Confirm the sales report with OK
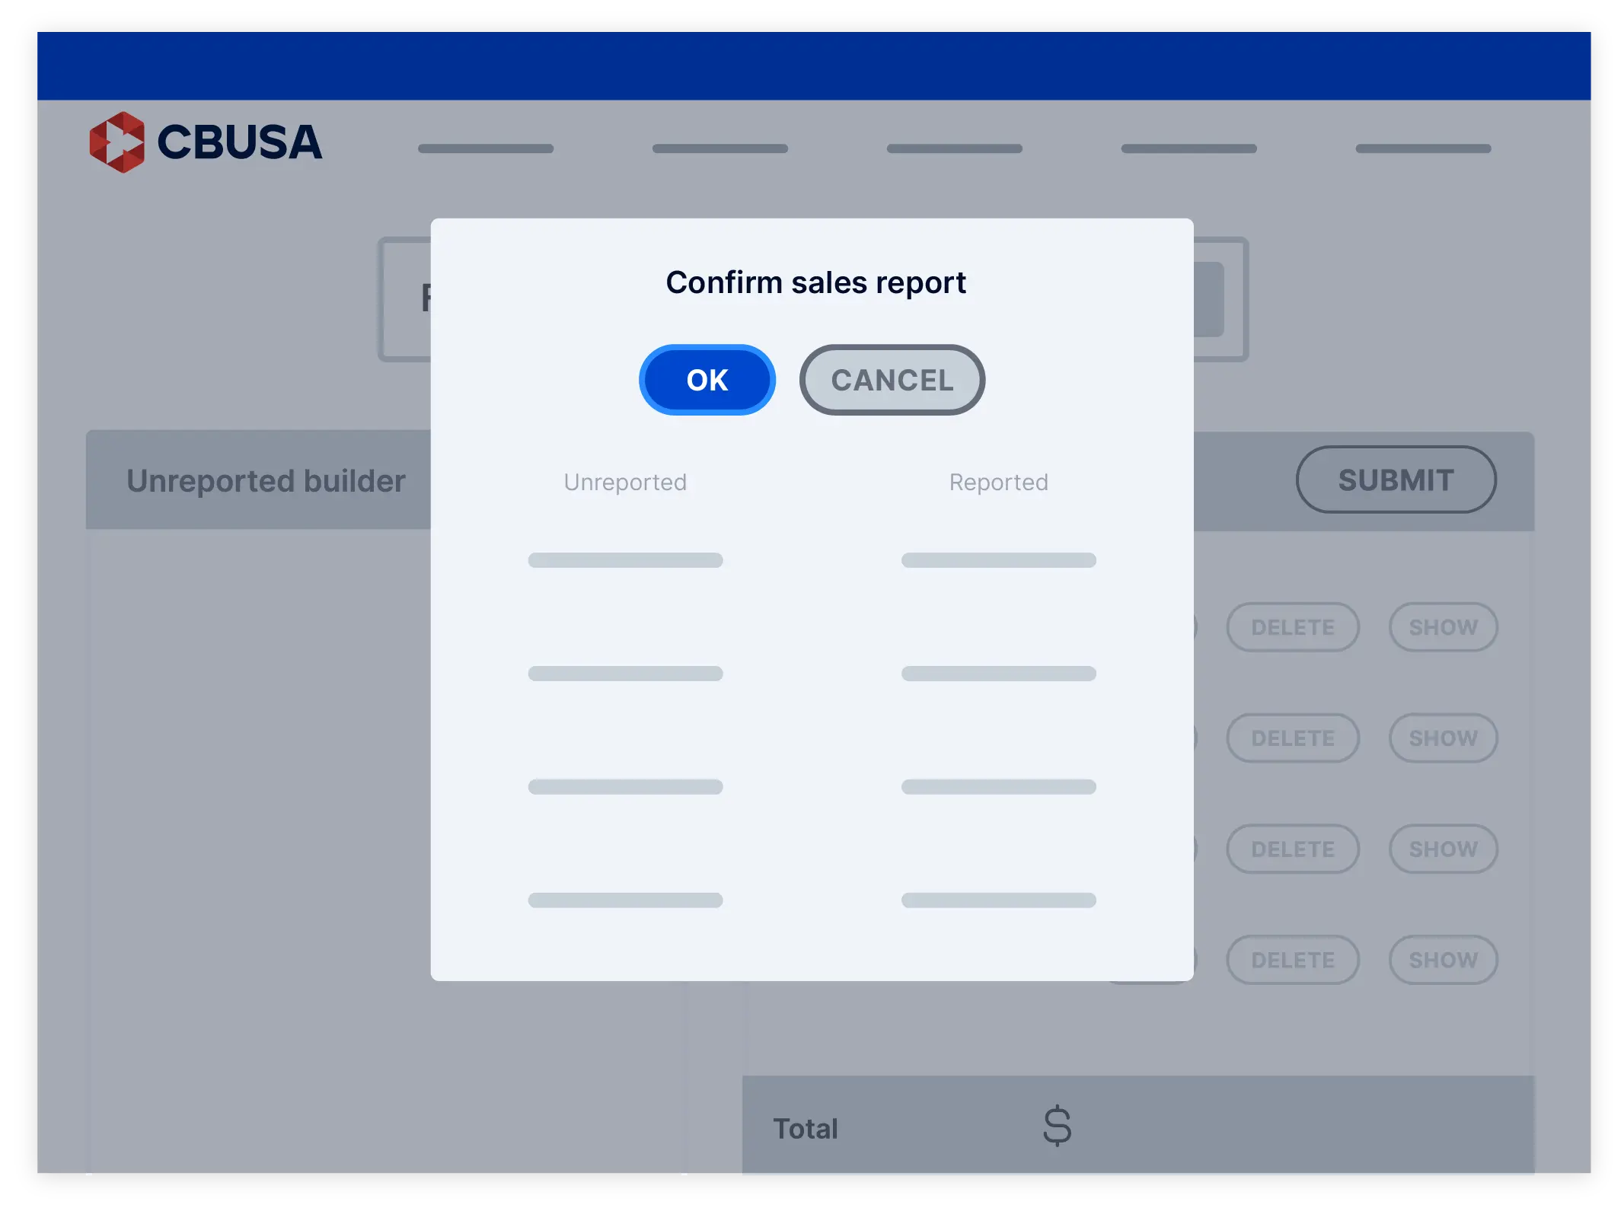The height and width of the screenshot is (1211, 1624). click(707, 380)
